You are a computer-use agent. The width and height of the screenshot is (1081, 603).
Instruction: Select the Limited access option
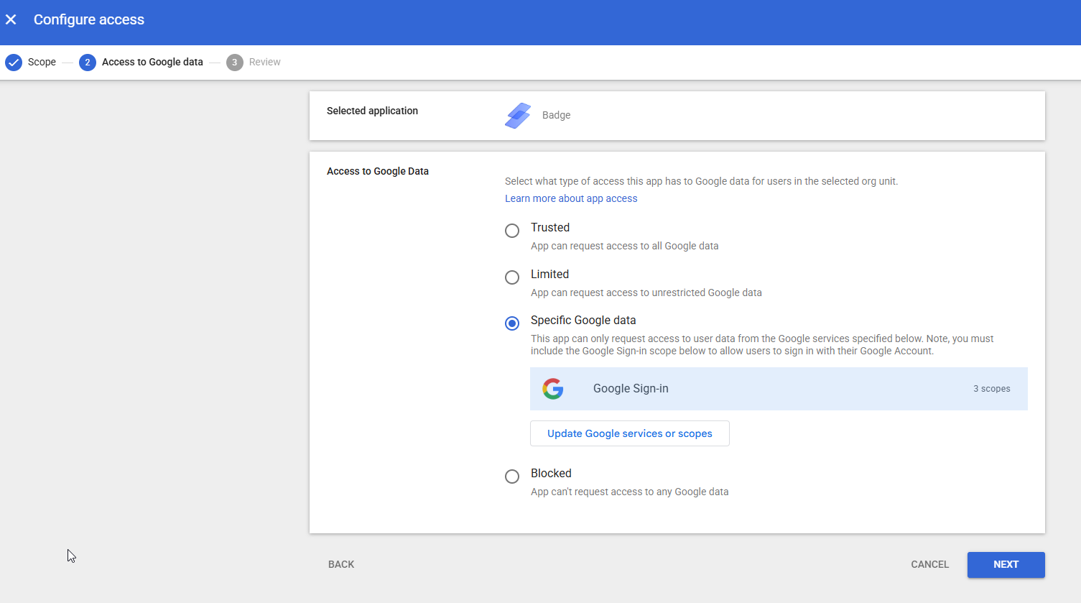512,277
